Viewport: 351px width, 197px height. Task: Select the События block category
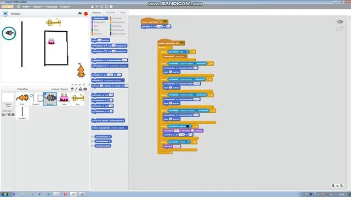click(x=117, y=18)
